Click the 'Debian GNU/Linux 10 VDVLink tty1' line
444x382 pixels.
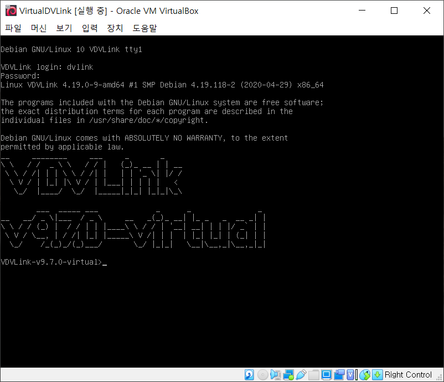71,49
